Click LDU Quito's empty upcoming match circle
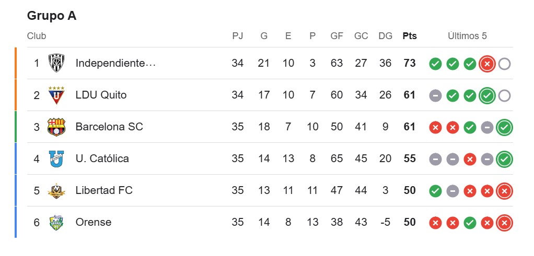This screenshot has height=256, width=534. [x=504, y=95]
